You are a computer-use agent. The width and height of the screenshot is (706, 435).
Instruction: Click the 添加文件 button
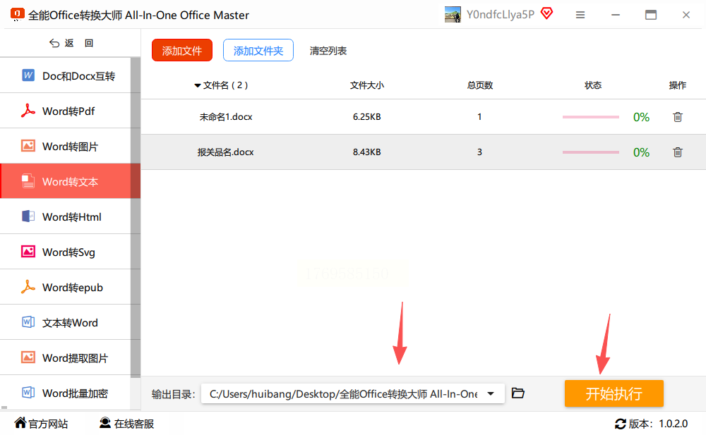182,50
